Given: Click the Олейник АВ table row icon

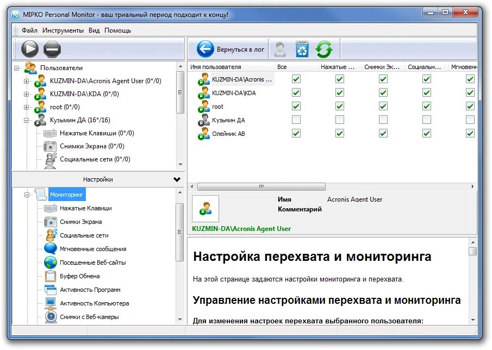Looking at the screenshot, I should (204, 134).
